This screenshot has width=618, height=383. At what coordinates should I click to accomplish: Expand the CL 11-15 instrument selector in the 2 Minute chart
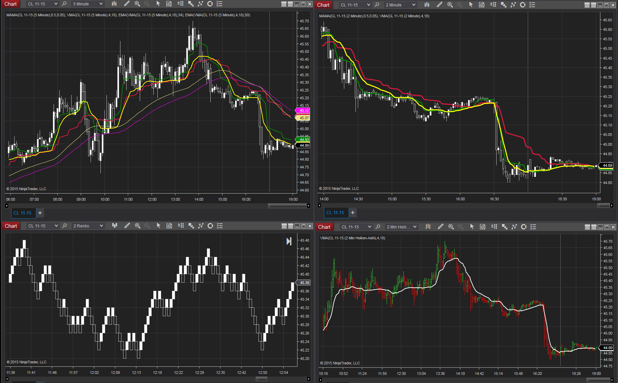coord(355,5)
